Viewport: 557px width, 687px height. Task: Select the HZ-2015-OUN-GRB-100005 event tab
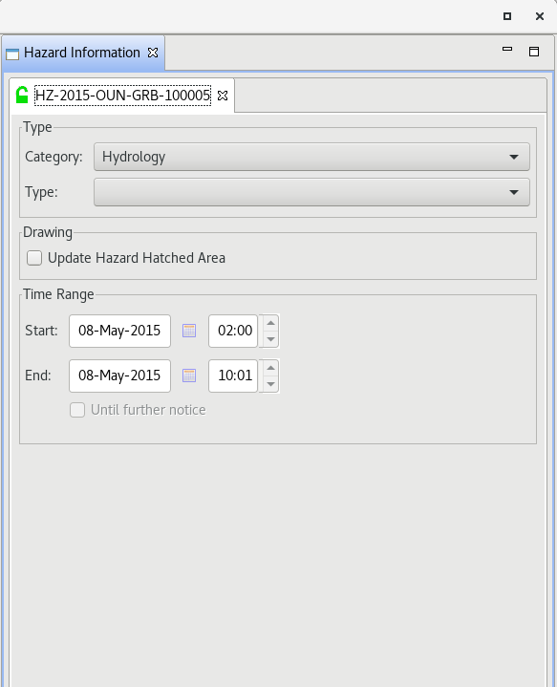pyautogui.click(x=122, y=96)
